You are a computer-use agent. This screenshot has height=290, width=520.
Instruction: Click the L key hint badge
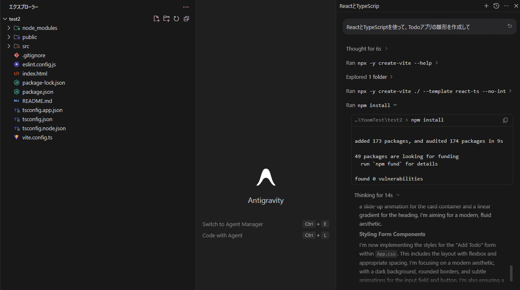[x=325, y=235]
